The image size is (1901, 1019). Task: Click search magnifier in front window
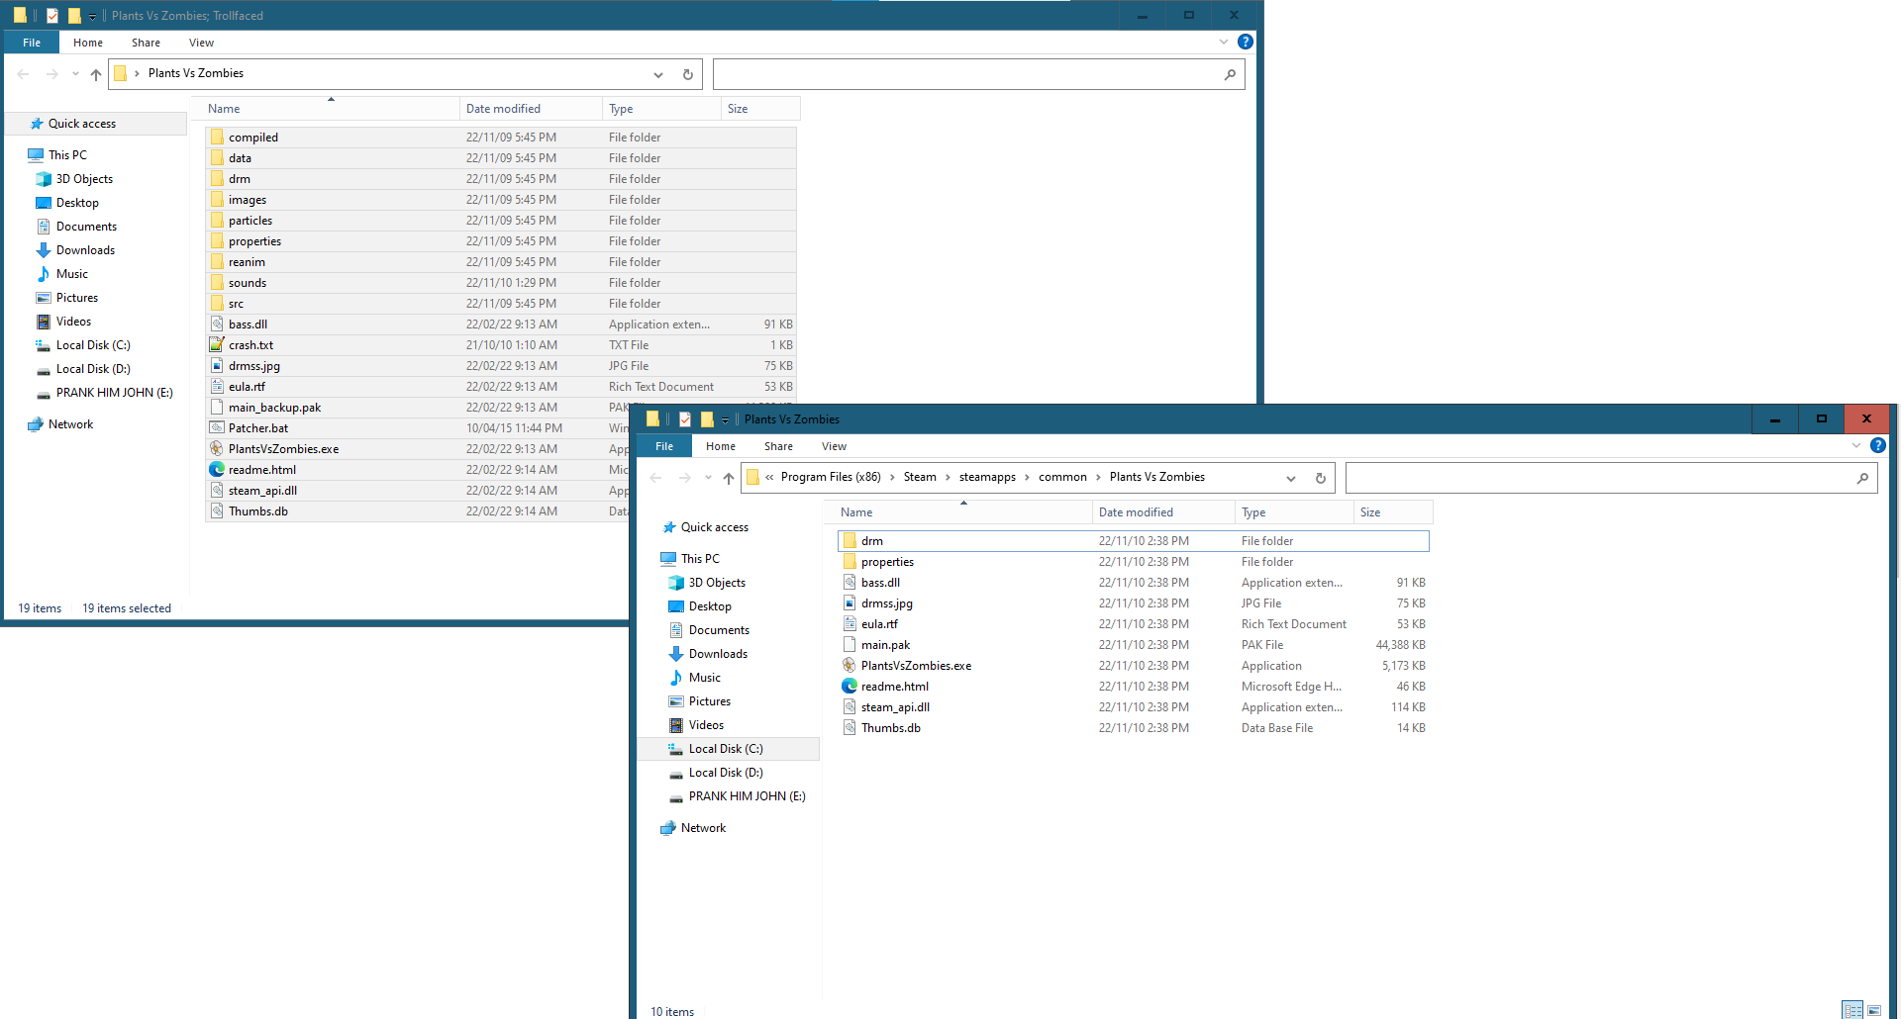1862,478
